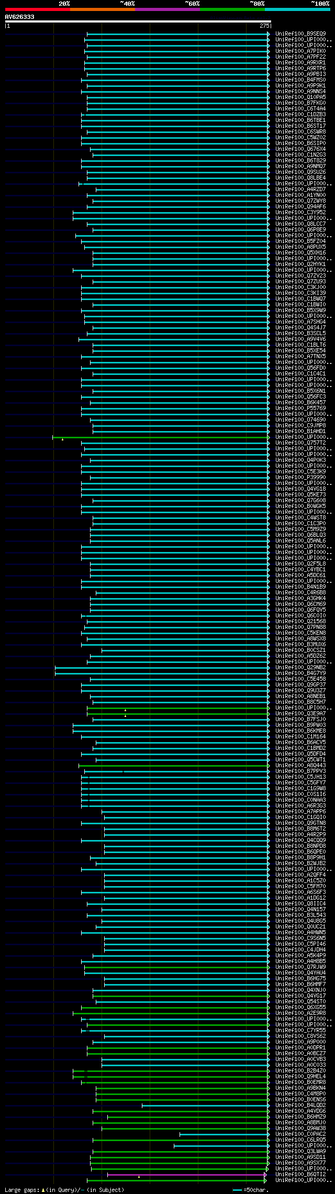Open hit UniRef100_Q7ZV23
The image size is (335, 1194).
pos(300,275)
